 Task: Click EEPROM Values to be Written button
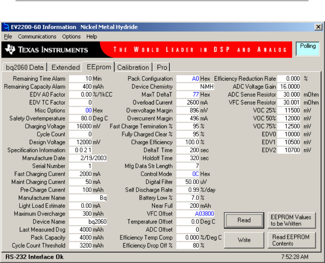click(291, 220)
